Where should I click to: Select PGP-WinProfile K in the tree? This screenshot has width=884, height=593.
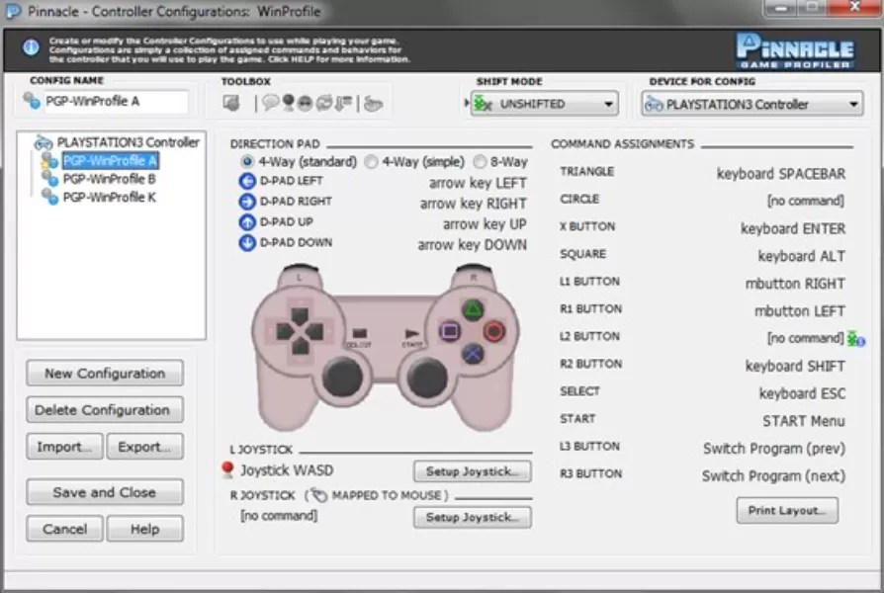tap(110, 198)
